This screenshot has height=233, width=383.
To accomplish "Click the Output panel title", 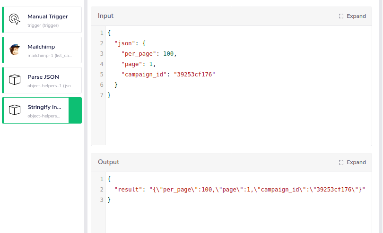I will tap(108, 162).
